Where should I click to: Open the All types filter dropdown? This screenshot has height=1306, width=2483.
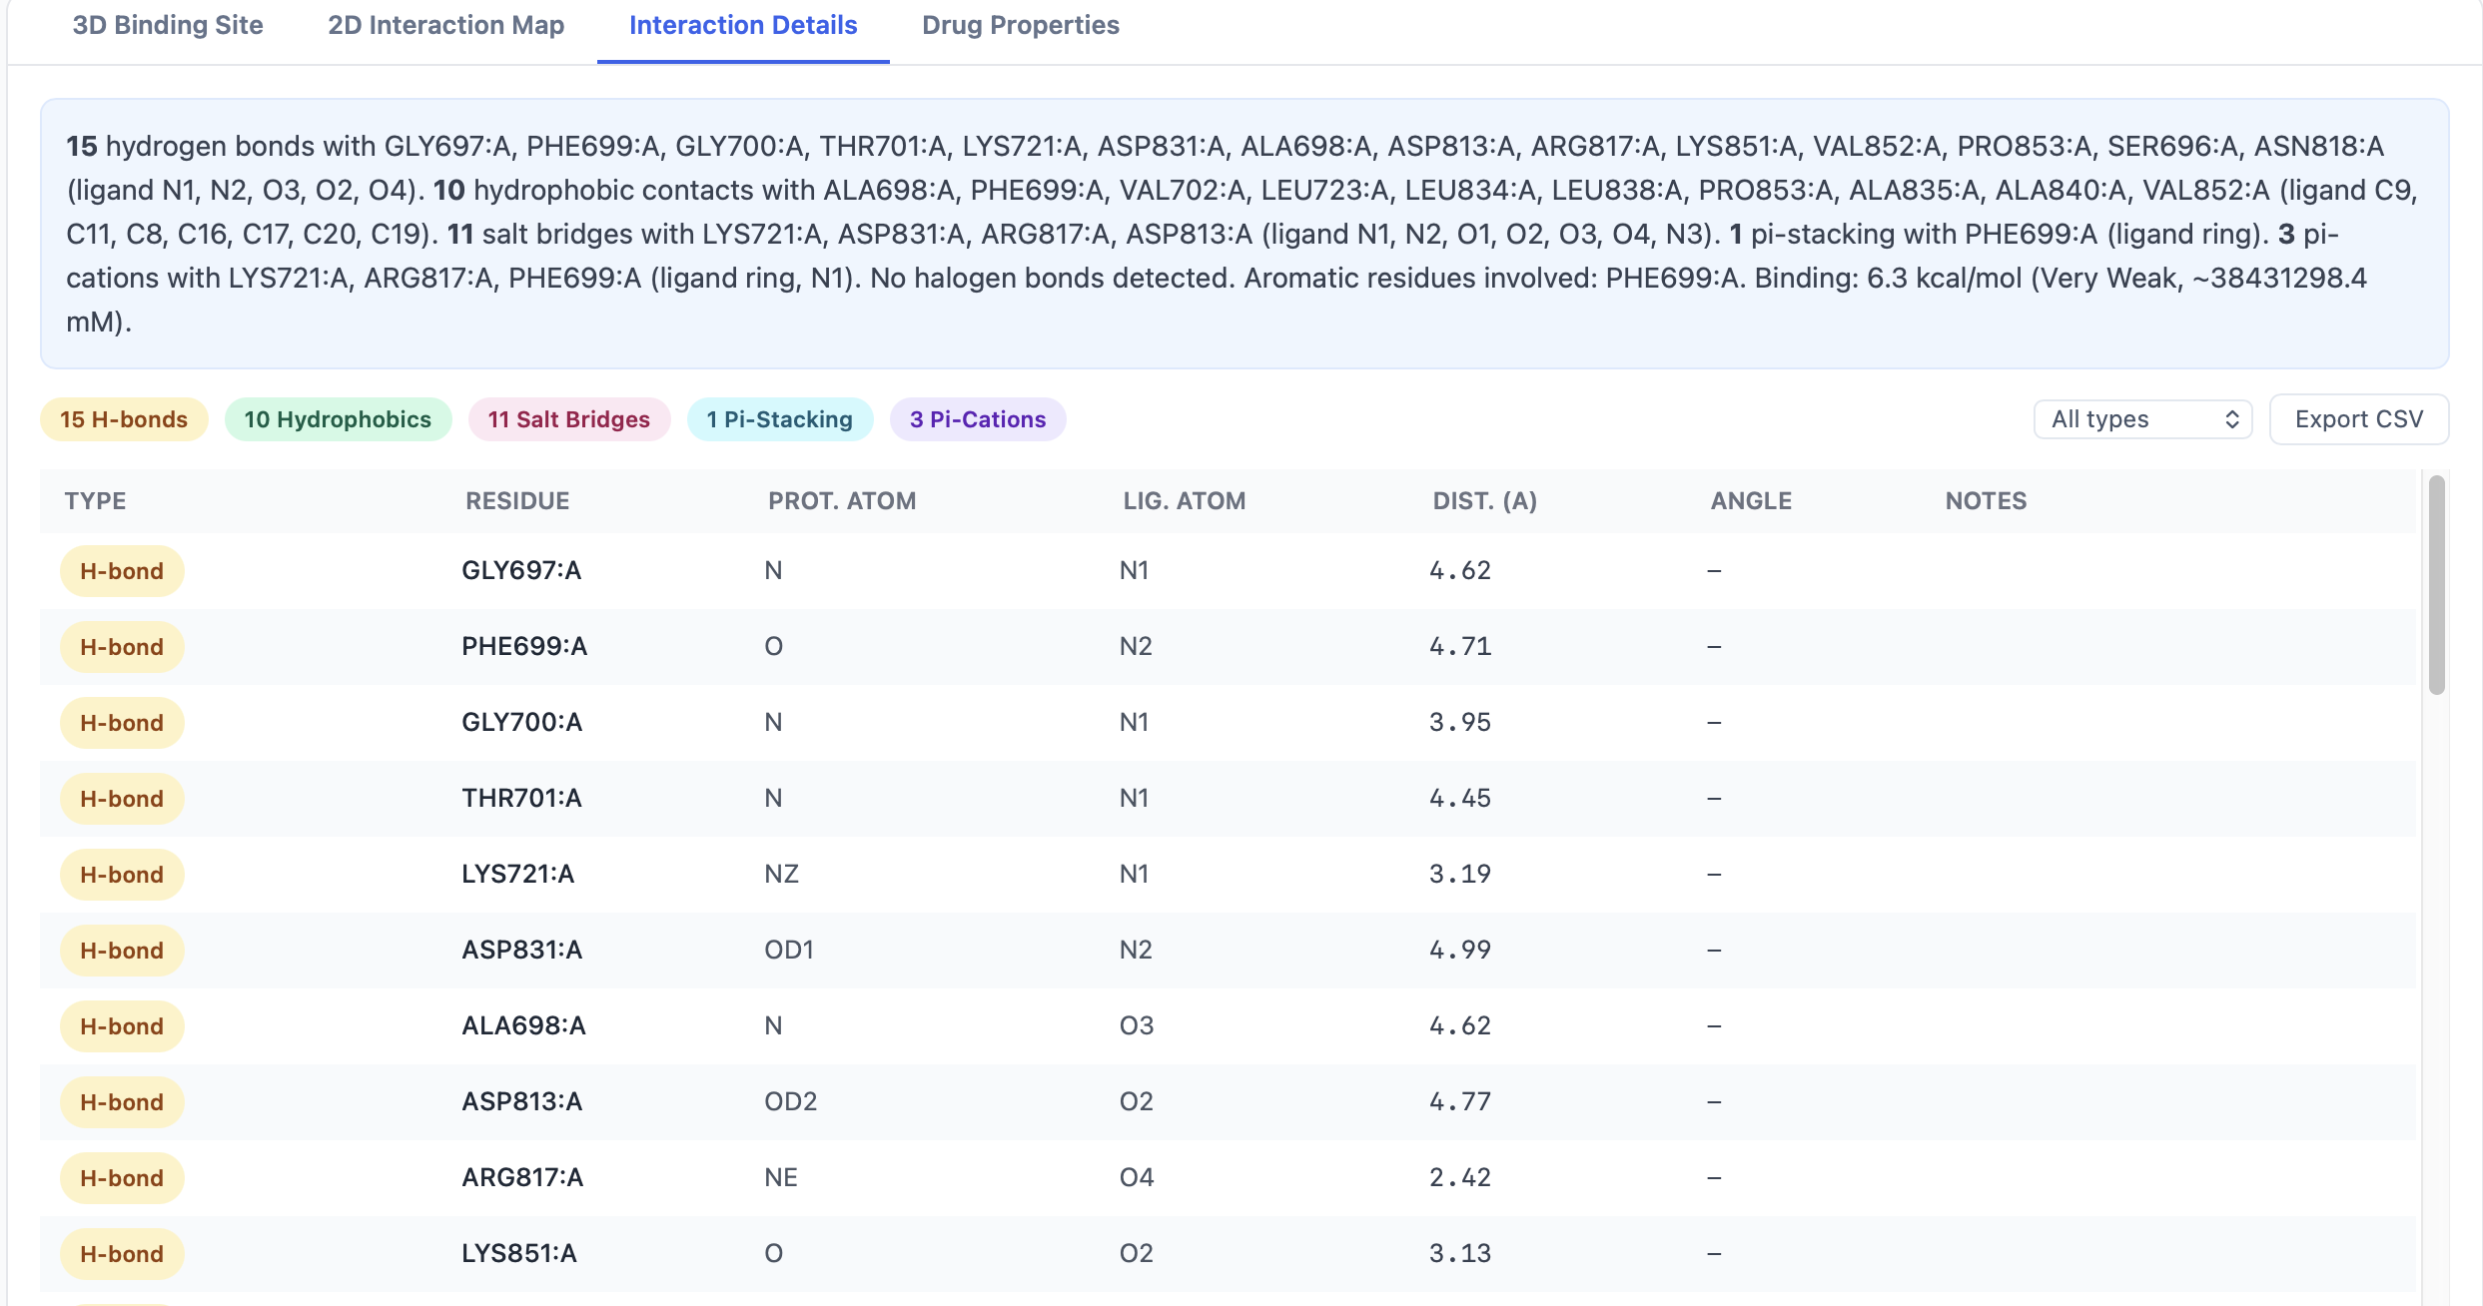pos(2143,419)
